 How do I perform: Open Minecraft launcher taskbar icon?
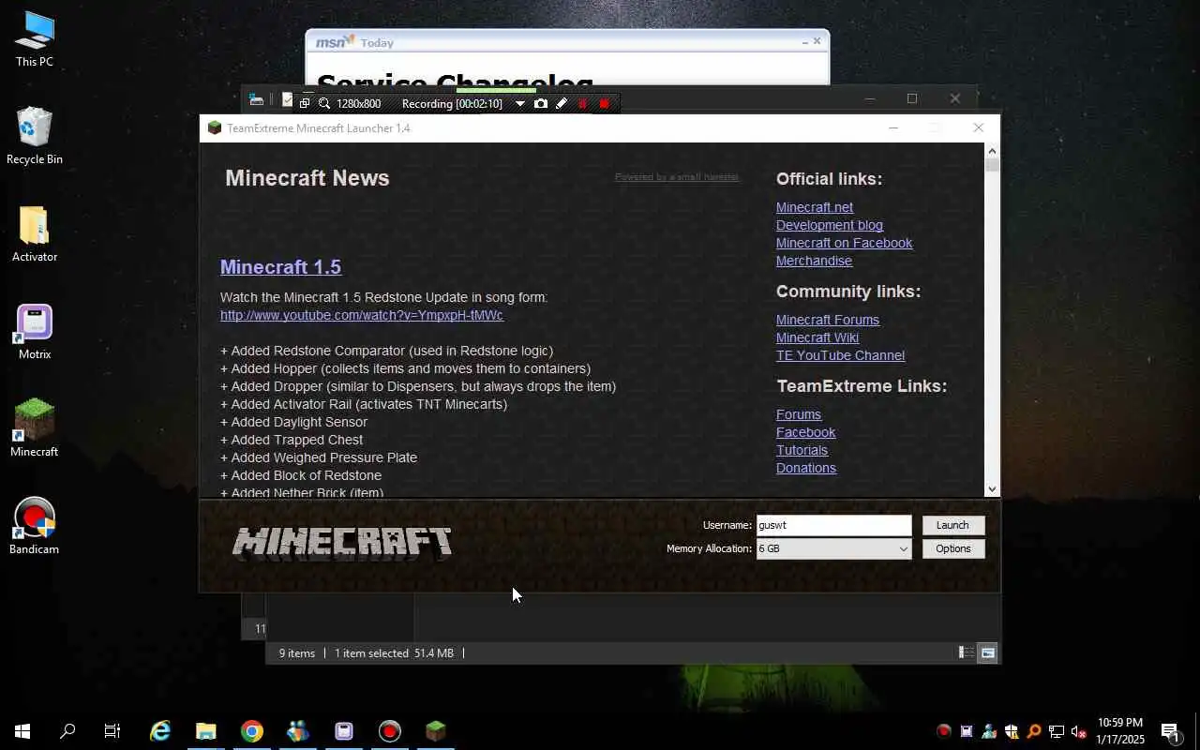(x=436, y=731)
